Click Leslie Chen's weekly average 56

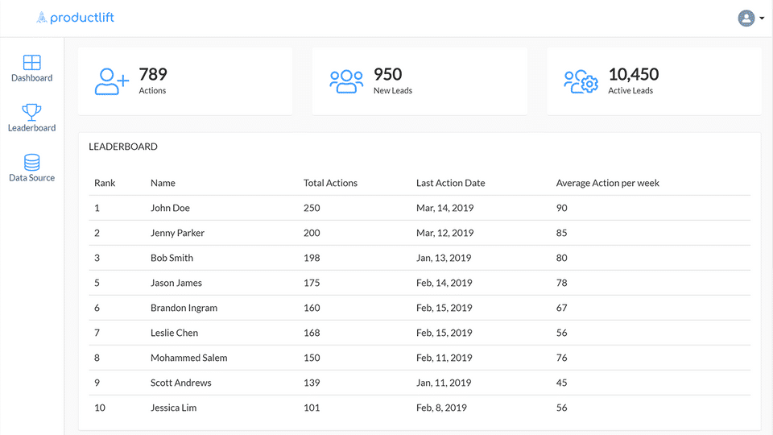click(561, 333)
